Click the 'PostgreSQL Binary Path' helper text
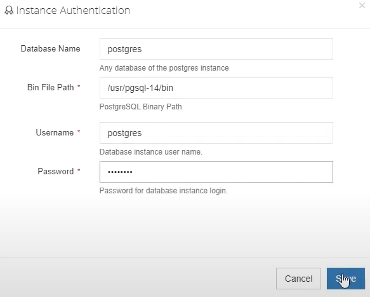Image resolution: width=370 pixels, height=297 pixels. click(141, 107)
